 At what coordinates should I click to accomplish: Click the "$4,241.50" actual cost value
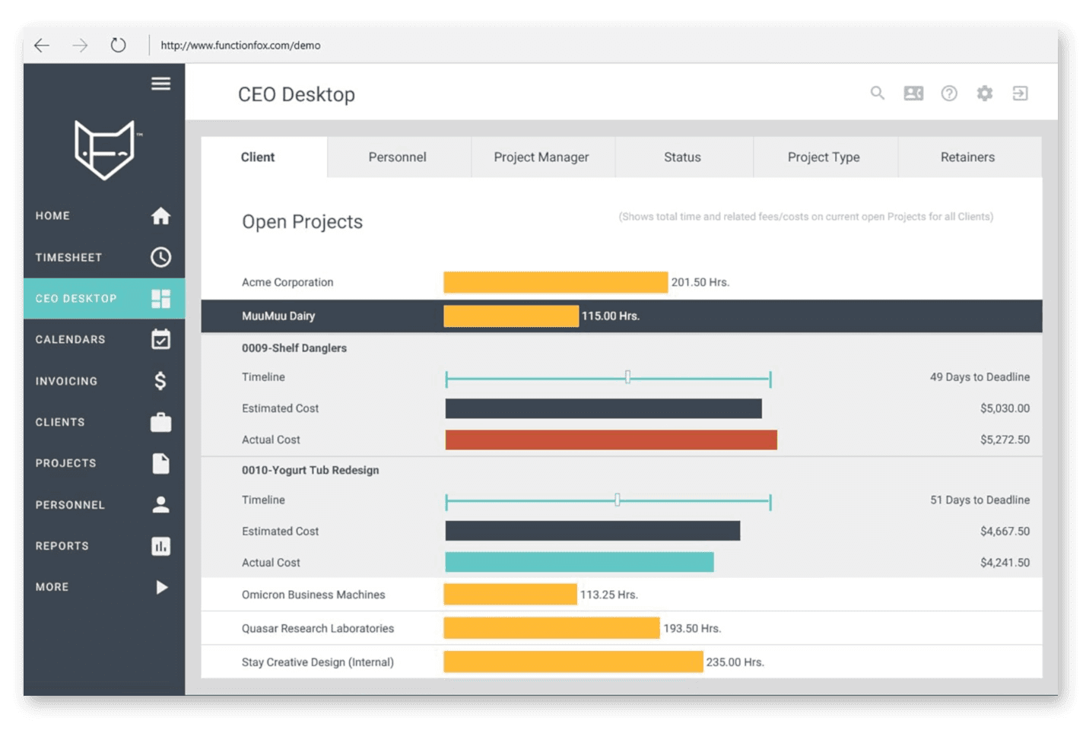[x=1005, y=563]
